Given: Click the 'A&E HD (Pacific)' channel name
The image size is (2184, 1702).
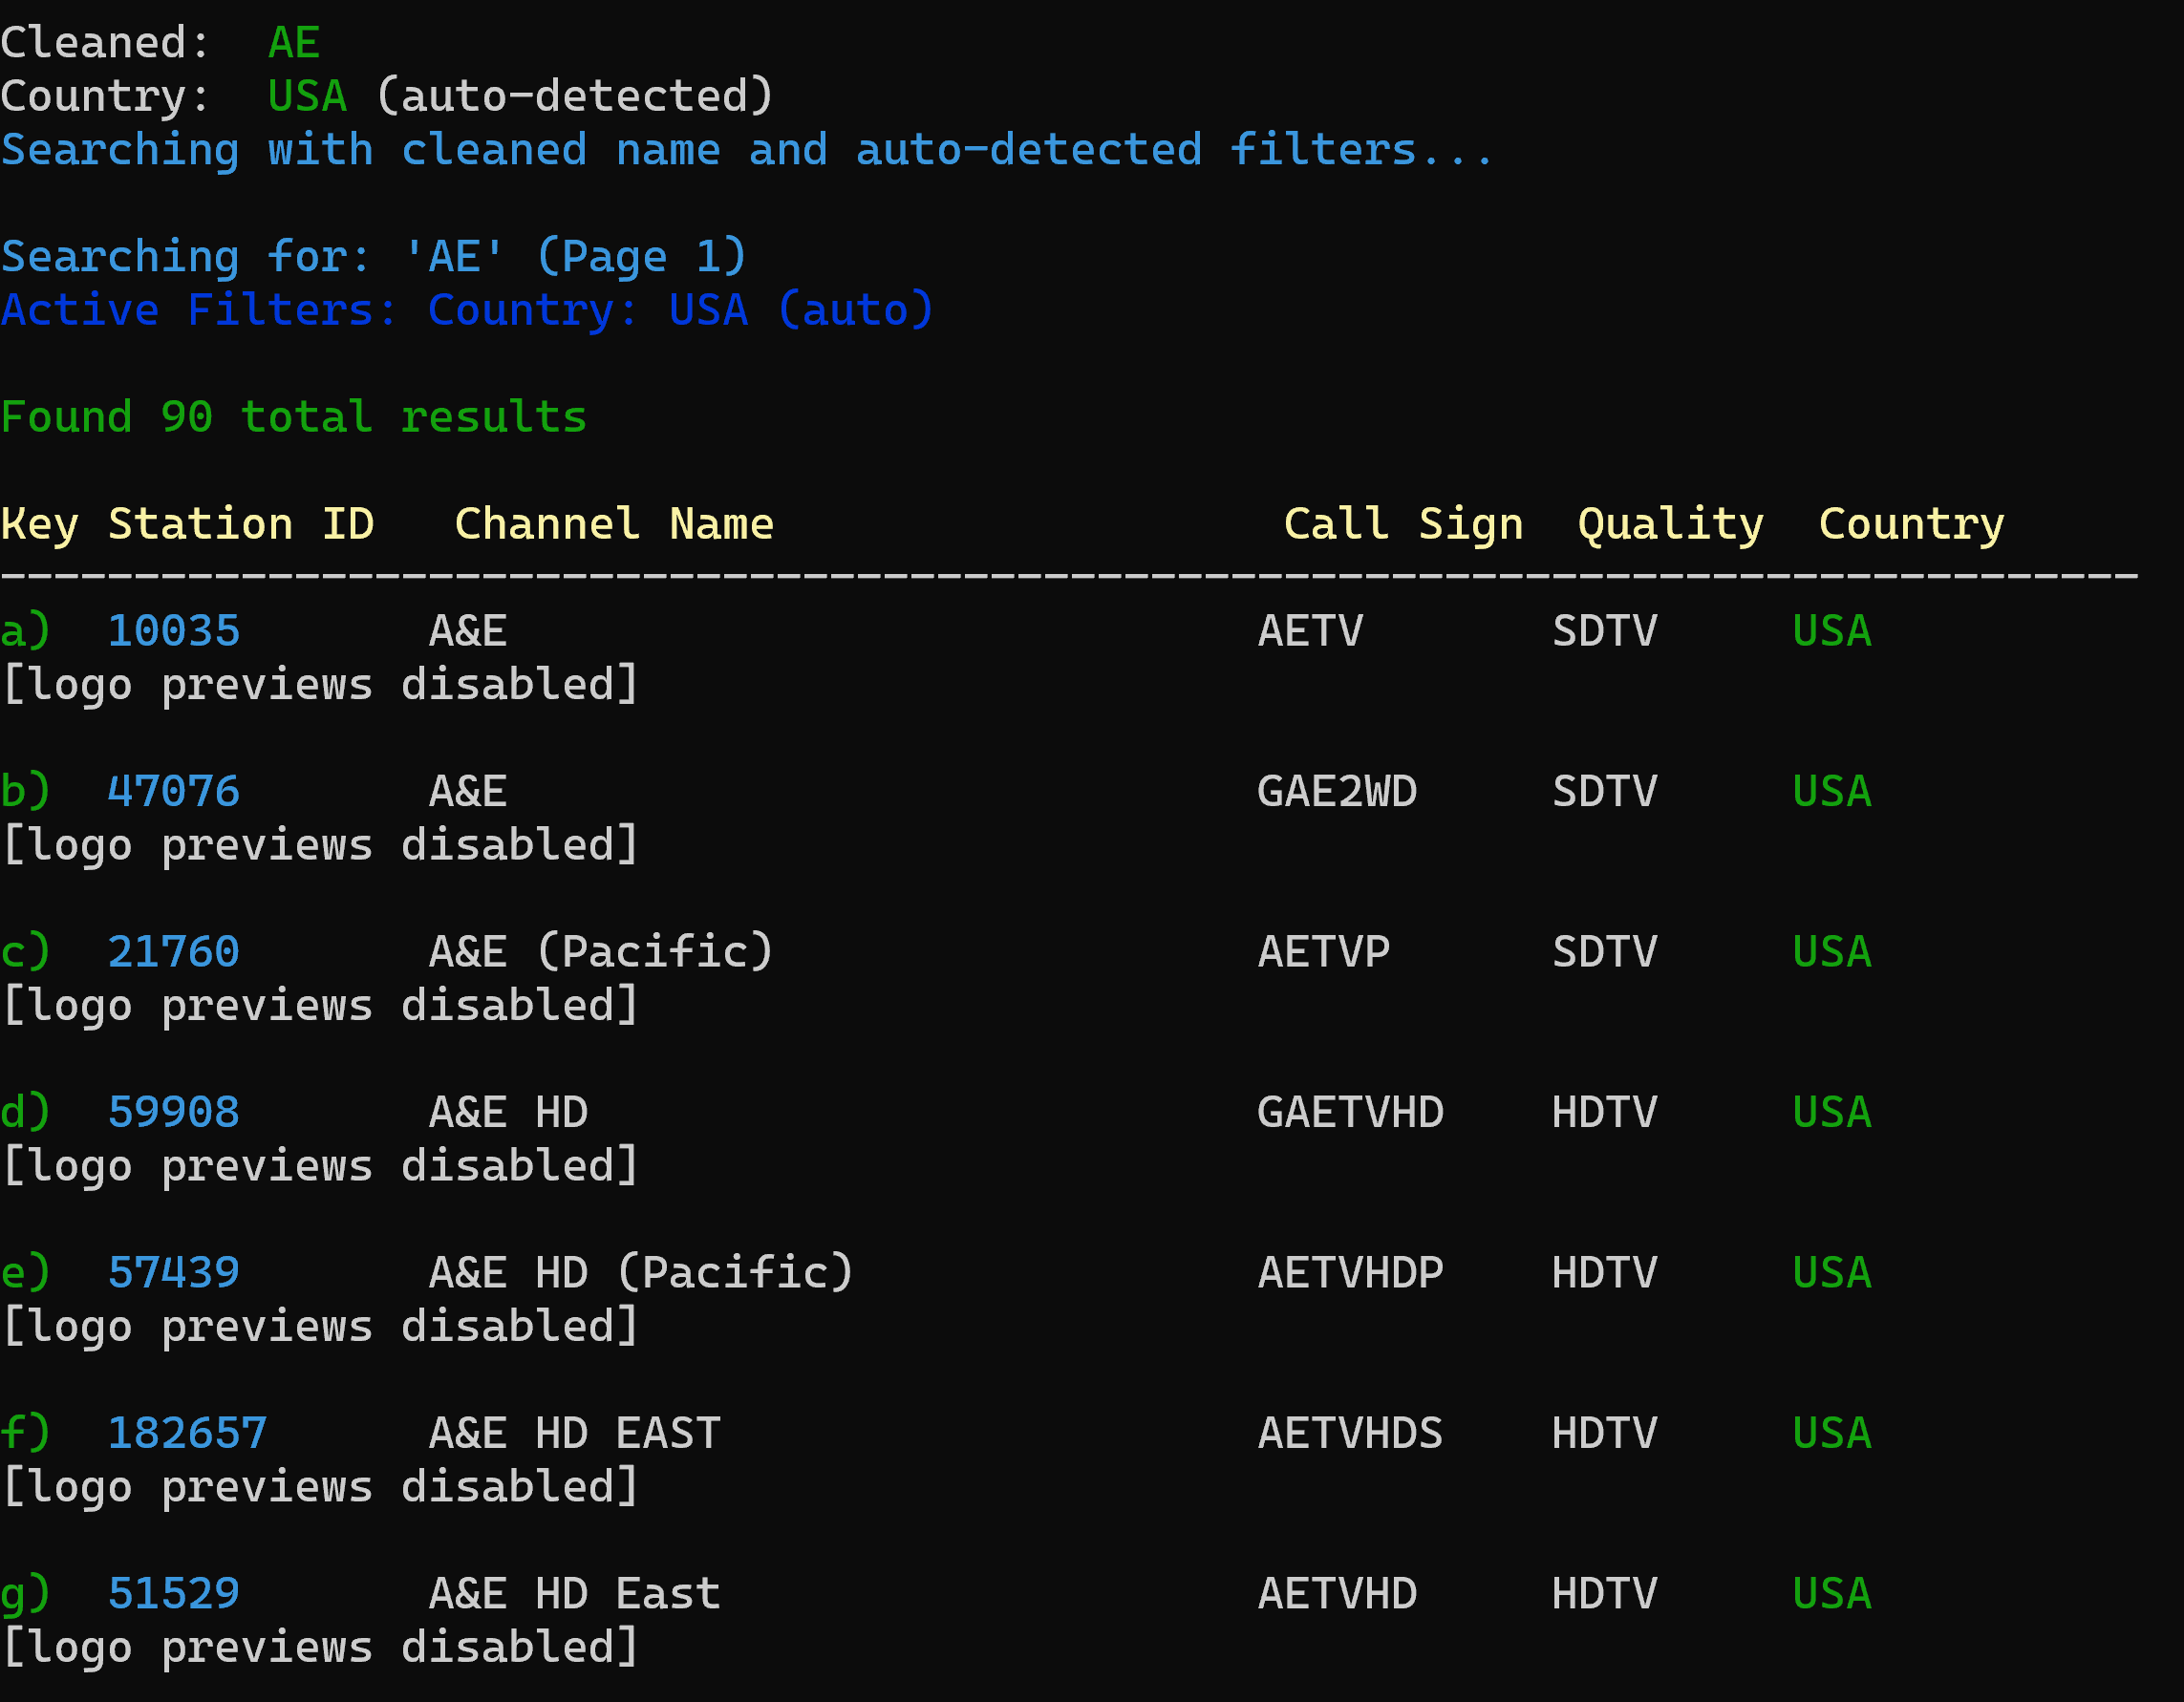Looking at the screenshot, I should tap(641, 1273).
